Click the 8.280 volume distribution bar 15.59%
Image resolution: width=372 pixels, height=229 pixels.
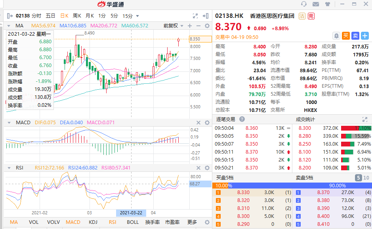356,136
